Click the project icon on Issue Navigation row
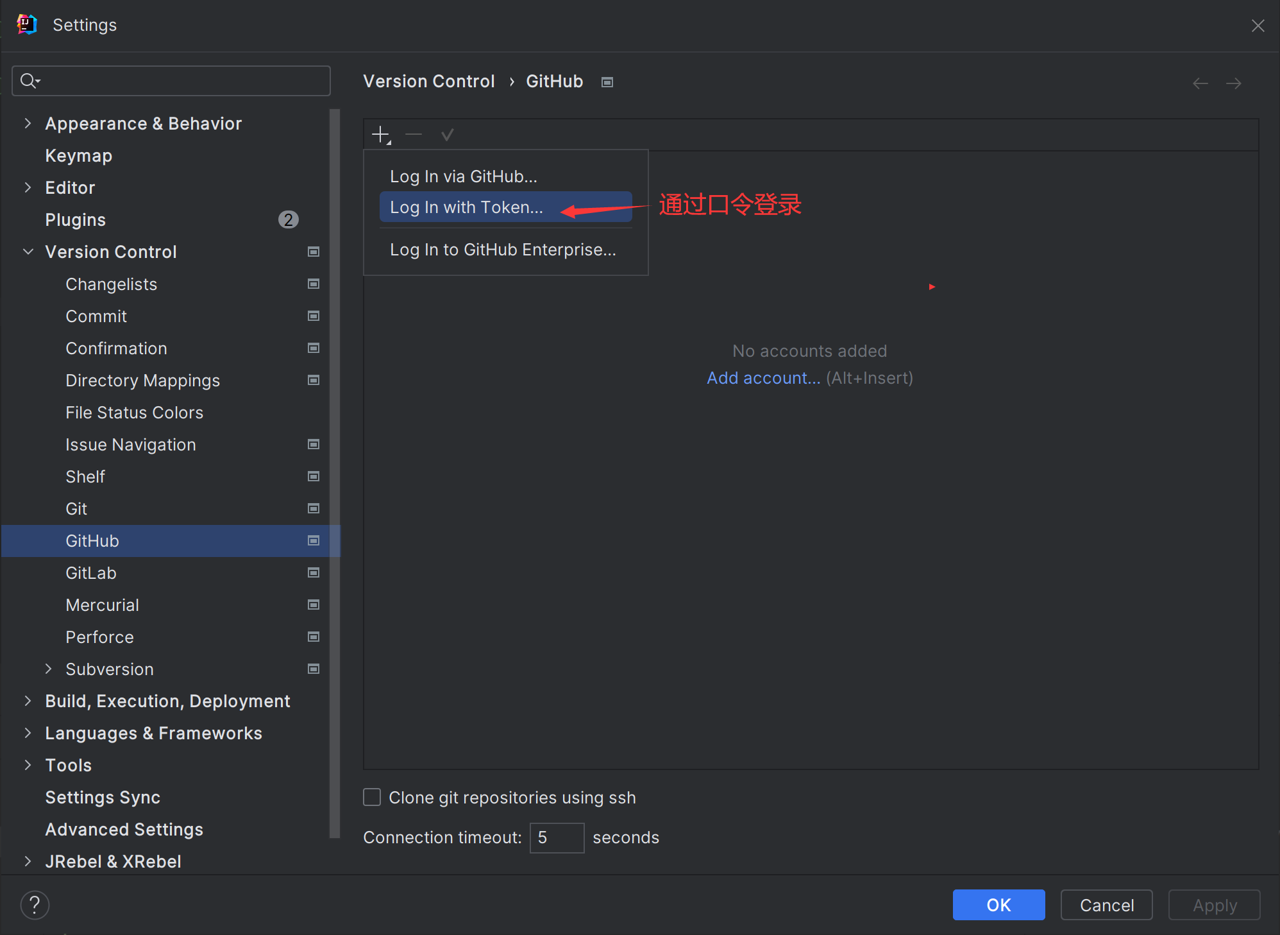Image resolution: width=1280 pixels, height=935 pixels. 314,444
